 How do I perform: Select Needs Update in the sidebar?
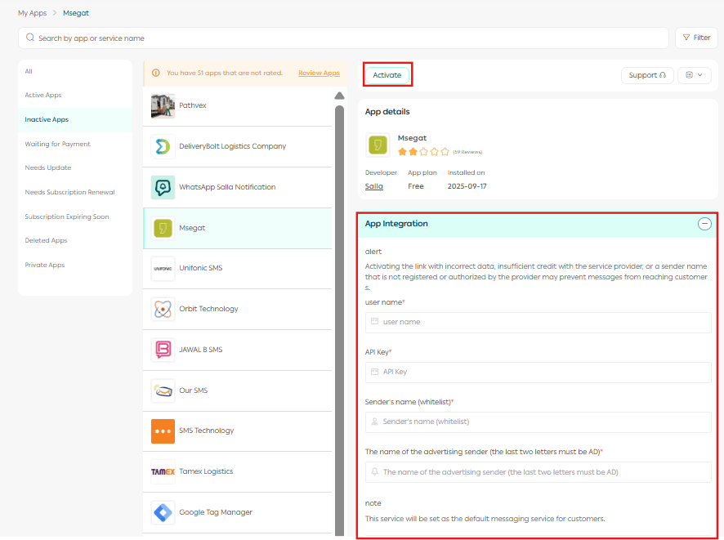pyautogui.click(x=48, y=168)
